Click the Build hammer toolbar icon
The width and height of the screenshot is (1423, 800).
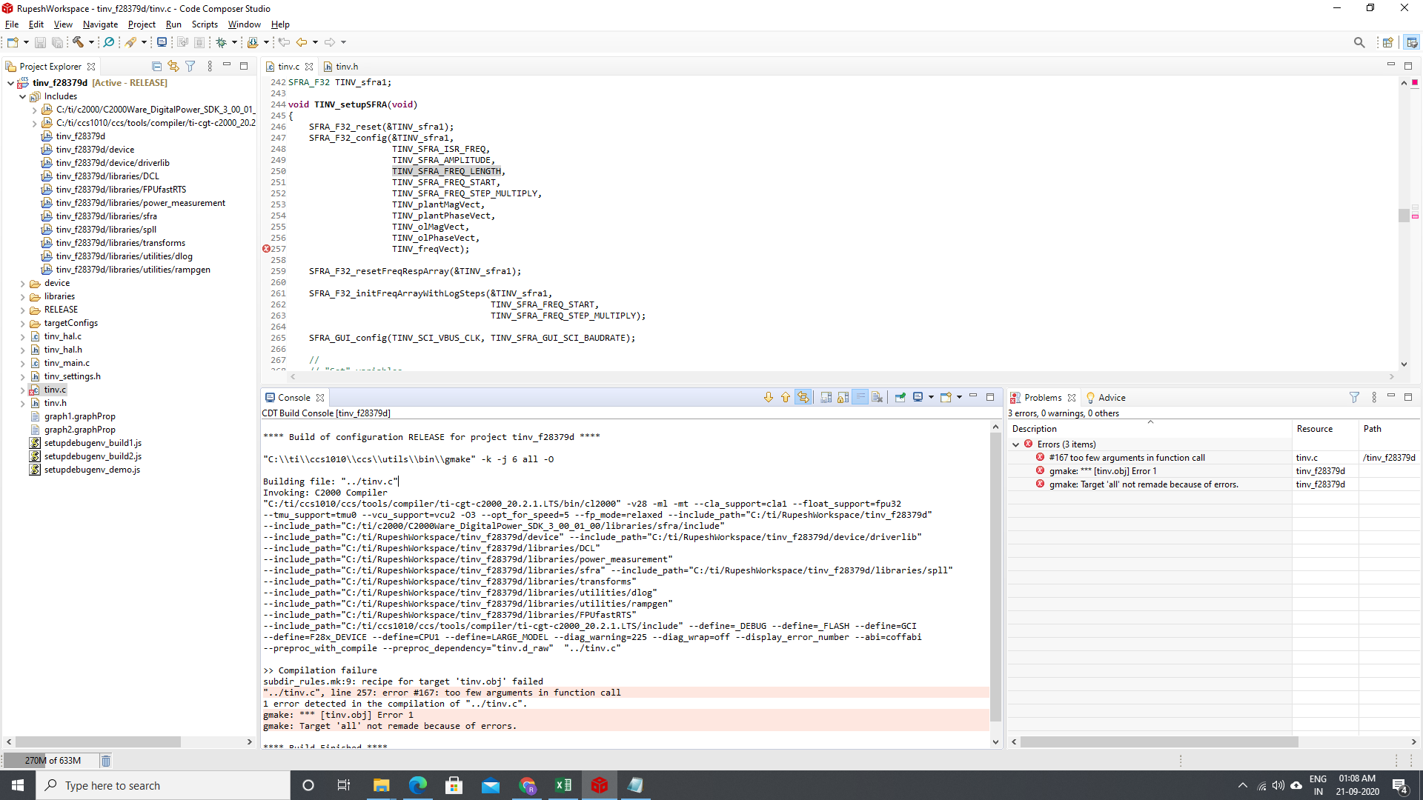tap(78, 42)
